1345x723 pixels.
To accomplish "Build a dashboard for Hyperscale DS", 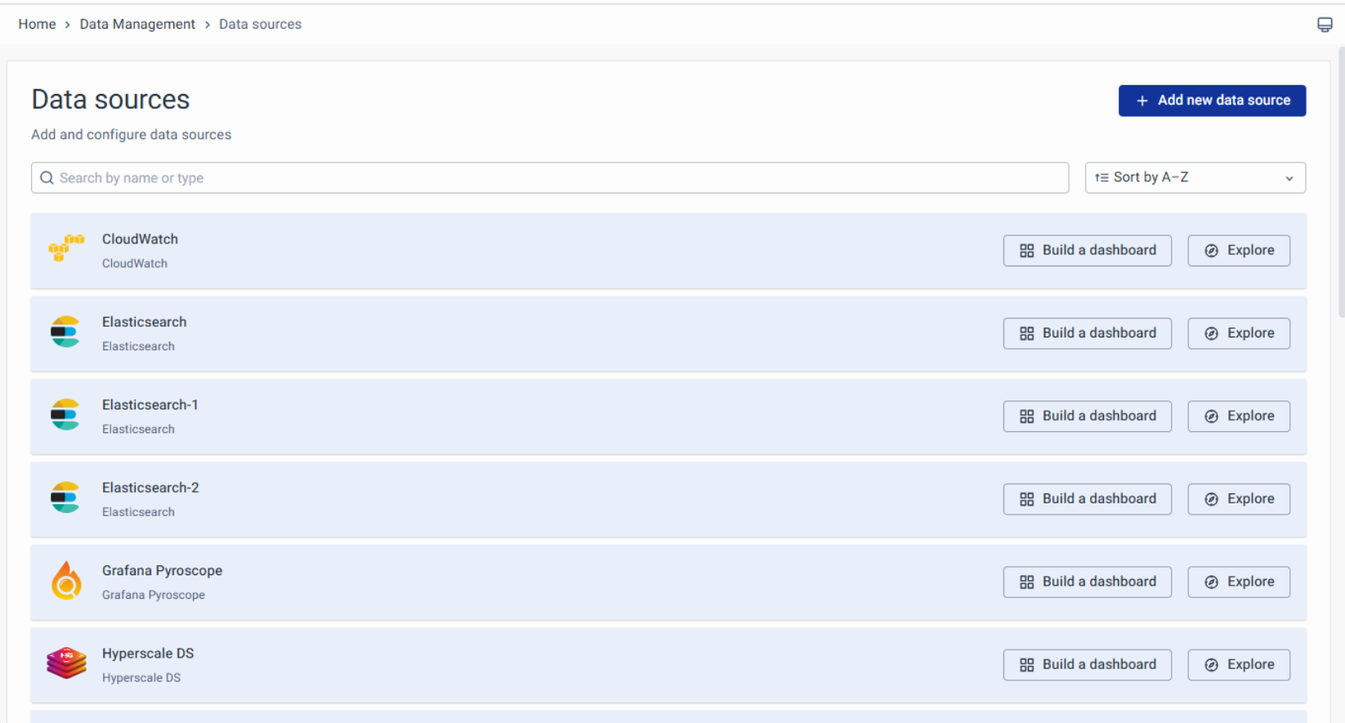I will tap(1087, 665).
